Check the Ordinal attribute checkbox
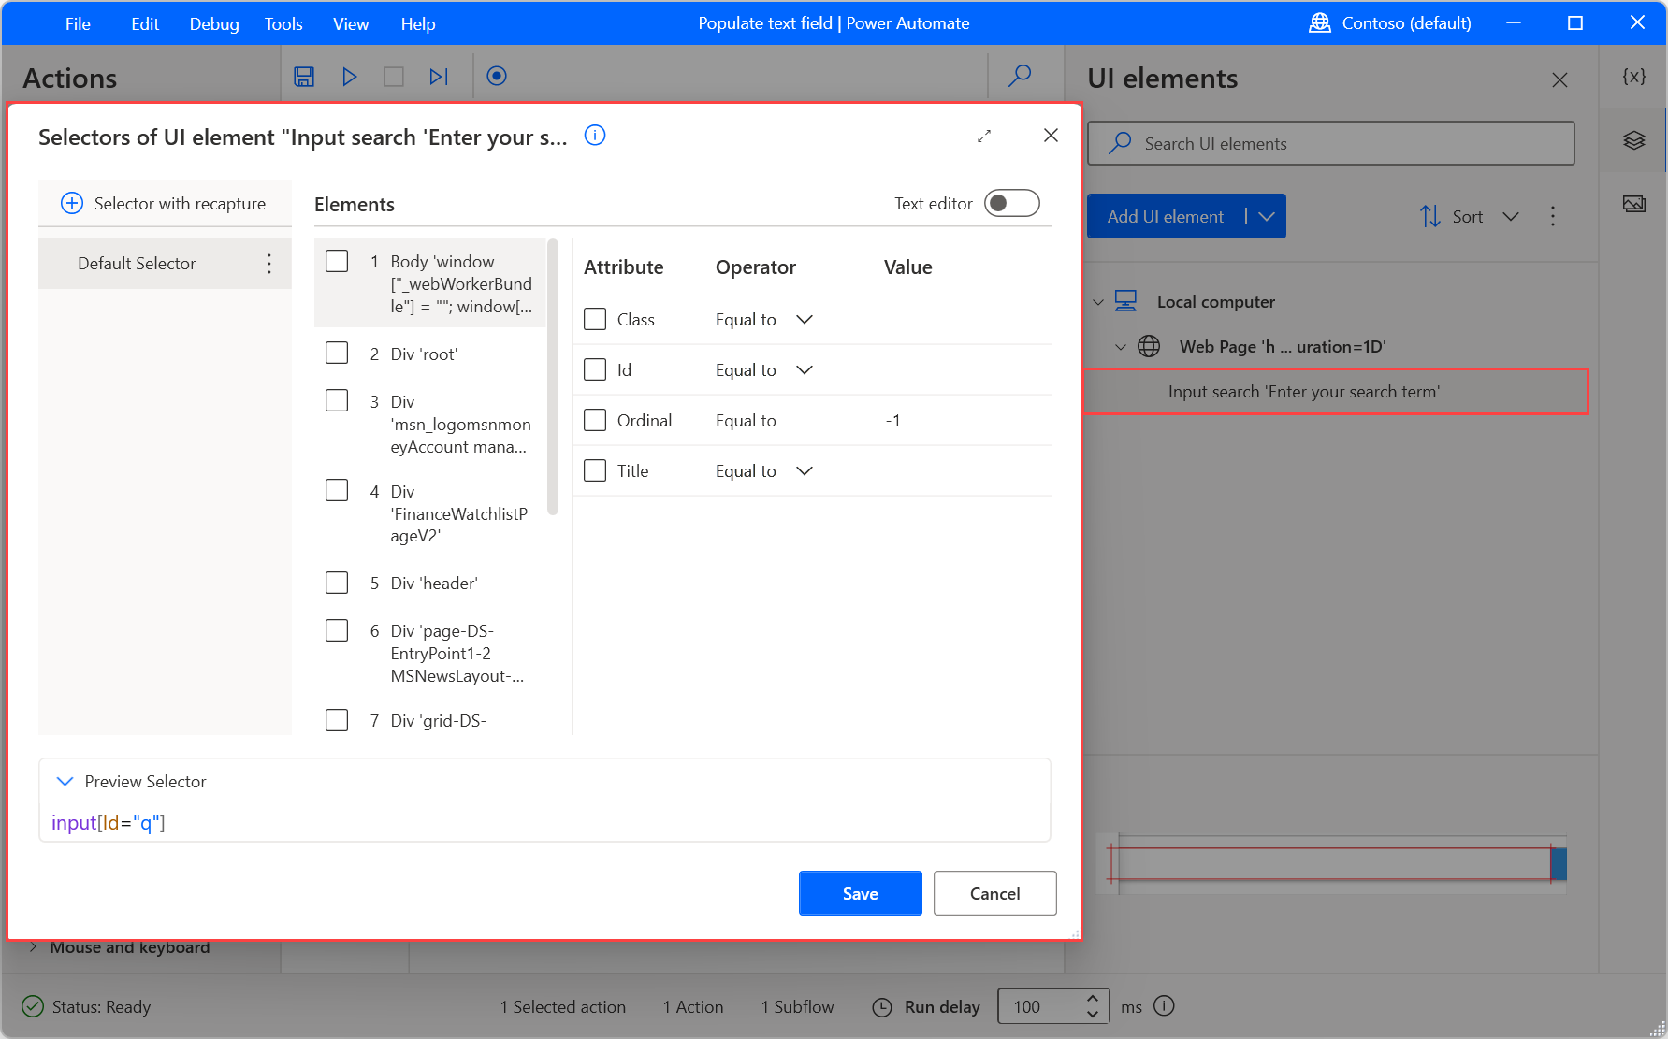 coord(595,421)
